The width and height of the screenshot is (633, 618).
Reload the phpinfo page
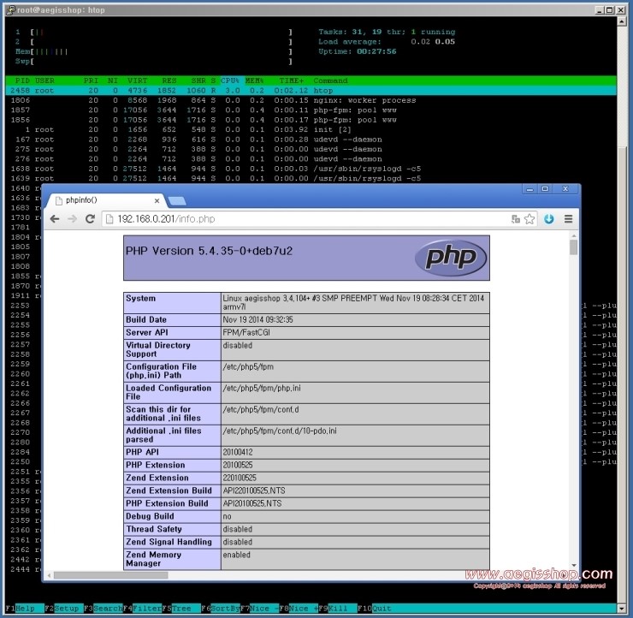pyautogui.click(x=90, y=219)
